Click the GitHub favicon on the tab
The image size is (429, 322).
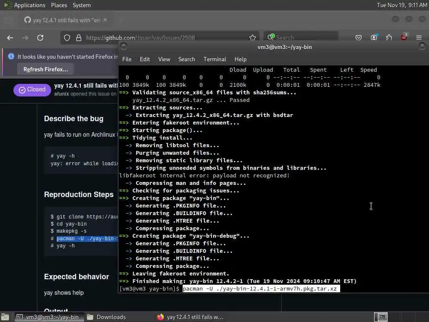pos(27,20)
